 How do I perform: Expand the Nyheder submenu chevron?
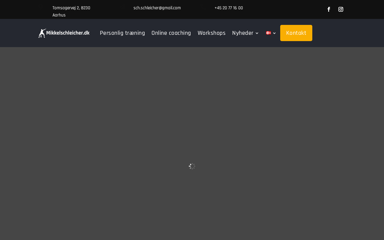point(257,33)
